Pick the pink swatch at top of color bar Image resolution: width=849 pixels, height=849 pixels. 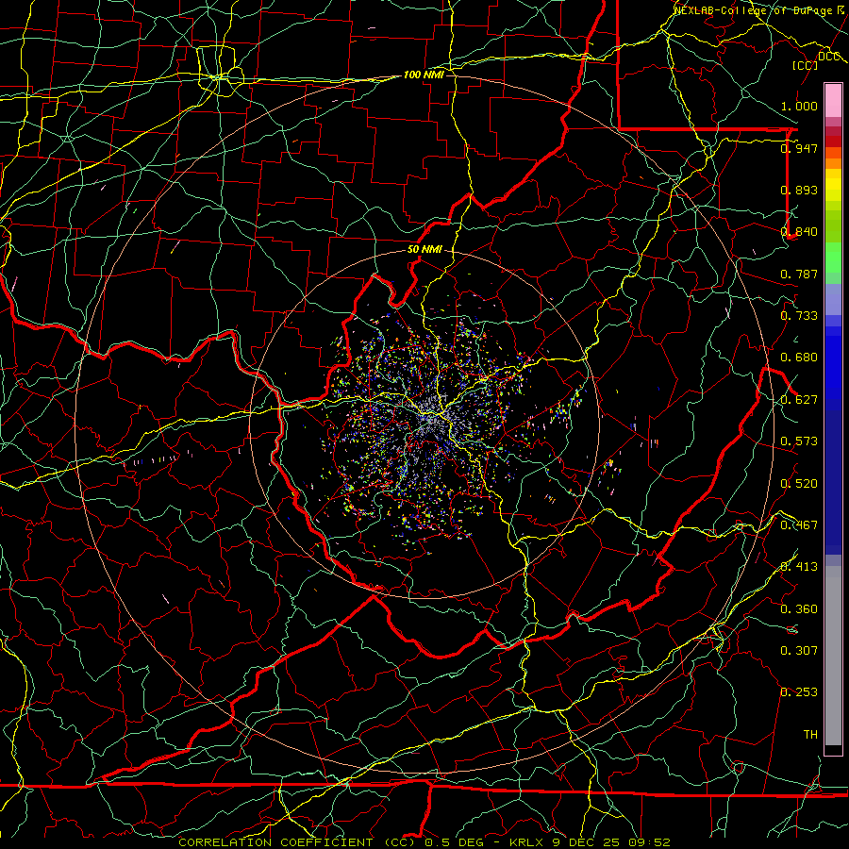tap(833, 101)
